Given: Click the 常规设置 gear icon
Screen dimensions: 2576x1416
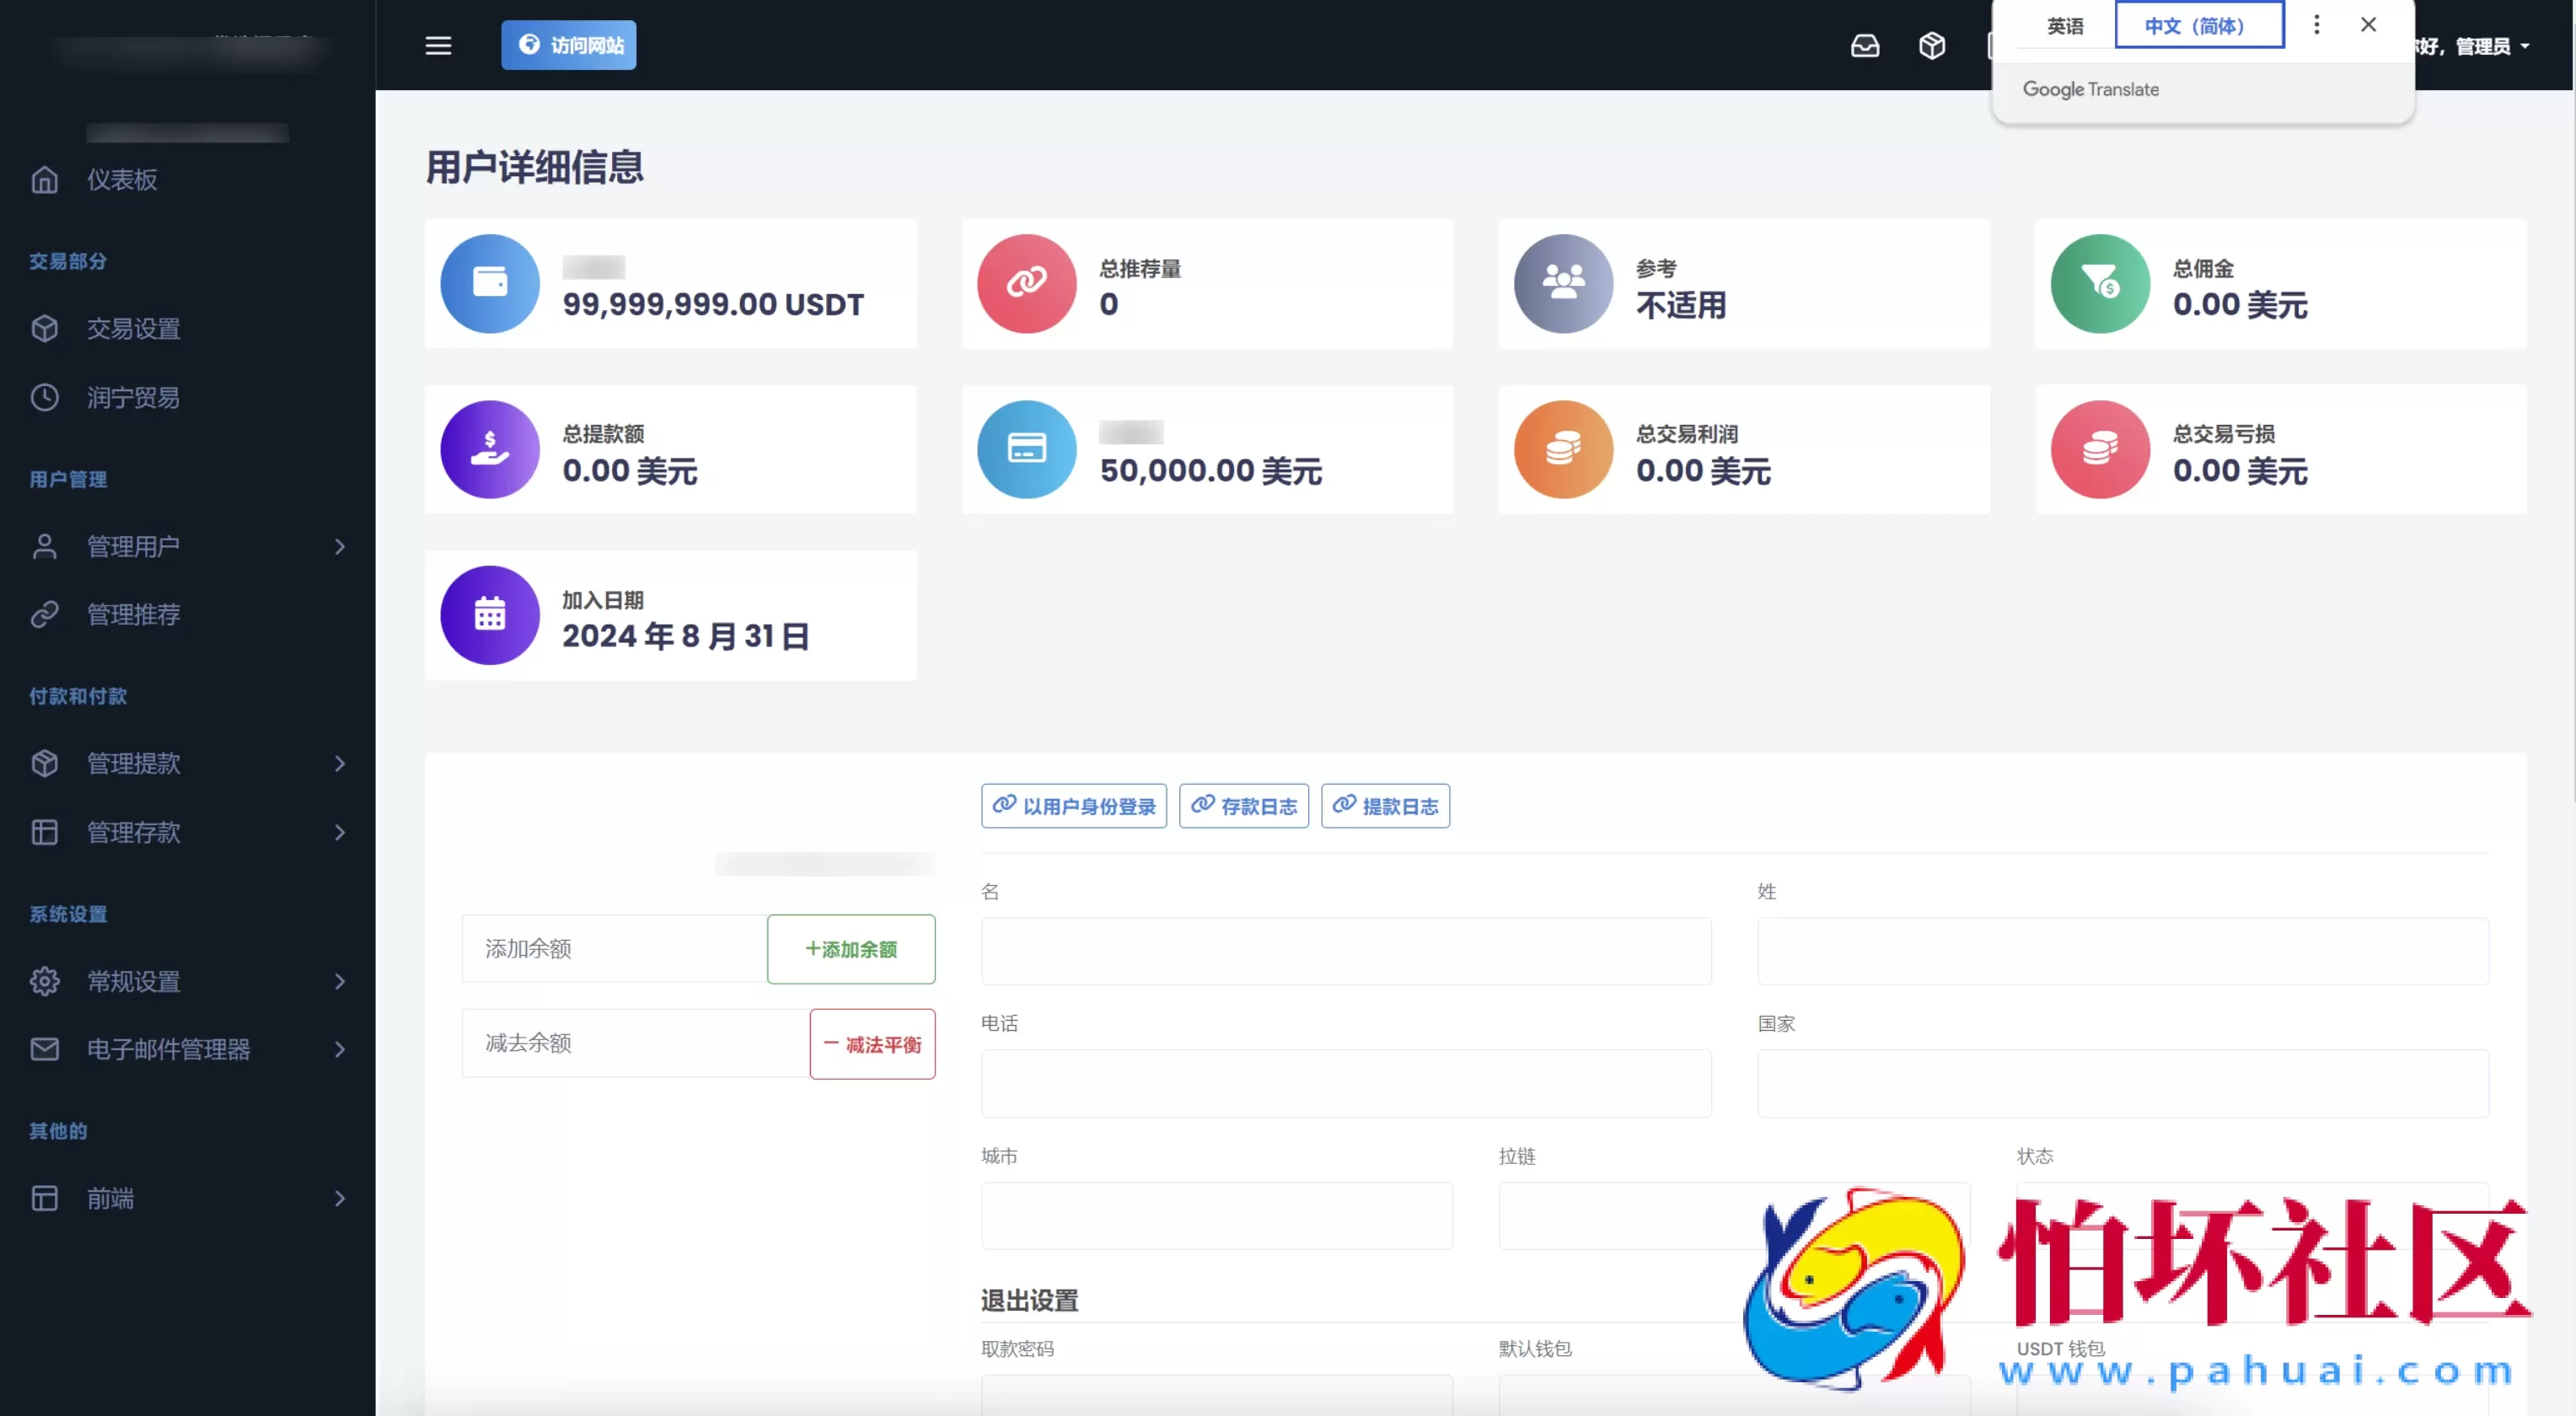Looking at the screenshot, I should click(44, 981).
